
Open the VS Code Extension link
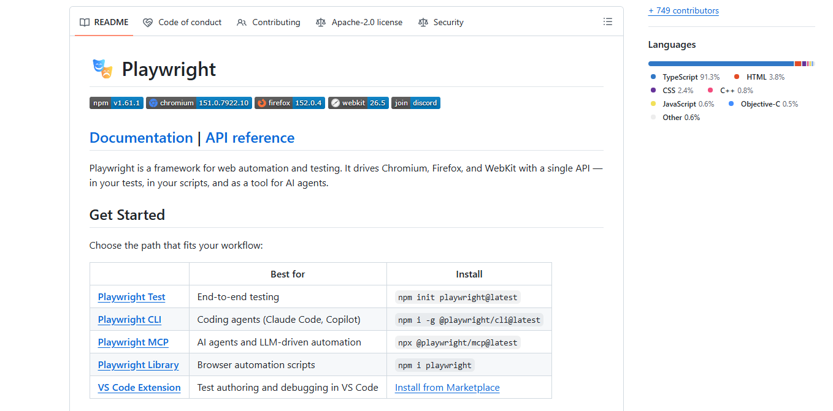coord(139,388)
